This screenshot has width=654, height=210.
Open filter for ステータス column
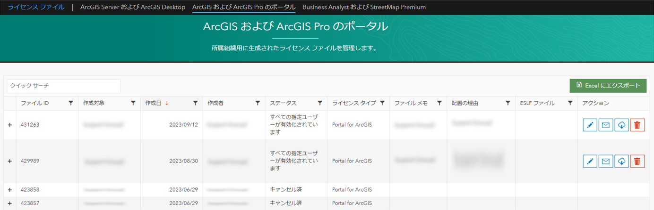pyautogui.click(x=320, y=103)
